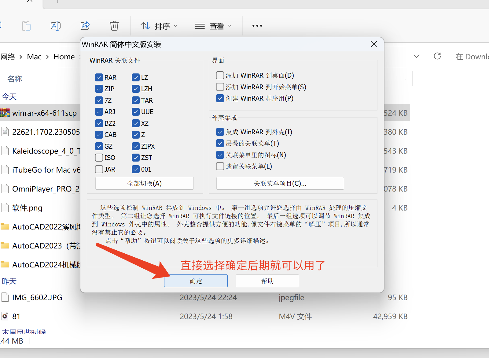Enable the JAR file association
Screen dimensions: 489x358
(x=99, y=169)
